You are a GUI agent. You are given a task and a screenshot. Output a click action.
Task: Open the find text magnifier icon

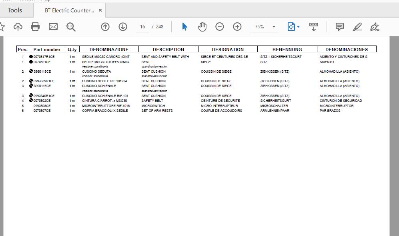point(71,27)
